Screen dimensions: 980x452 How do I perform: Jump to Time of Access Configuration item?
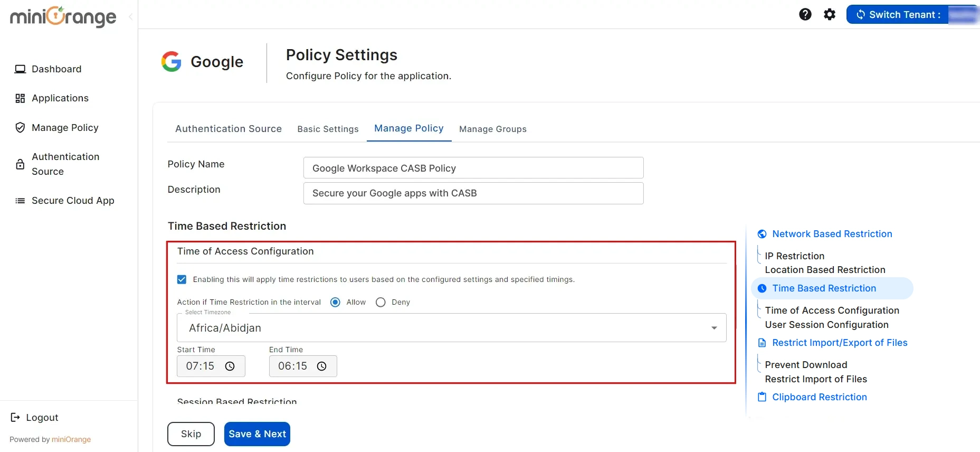click(832, 310)
